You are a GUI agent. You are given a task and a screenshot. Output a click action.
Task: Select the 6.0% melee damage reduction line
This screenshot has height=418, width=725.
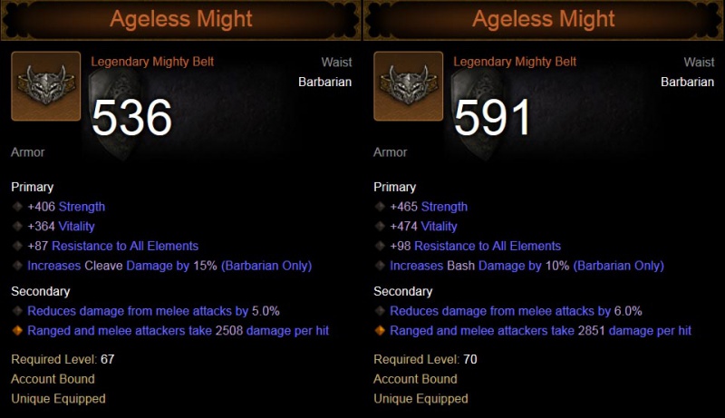tap(502, 311)
